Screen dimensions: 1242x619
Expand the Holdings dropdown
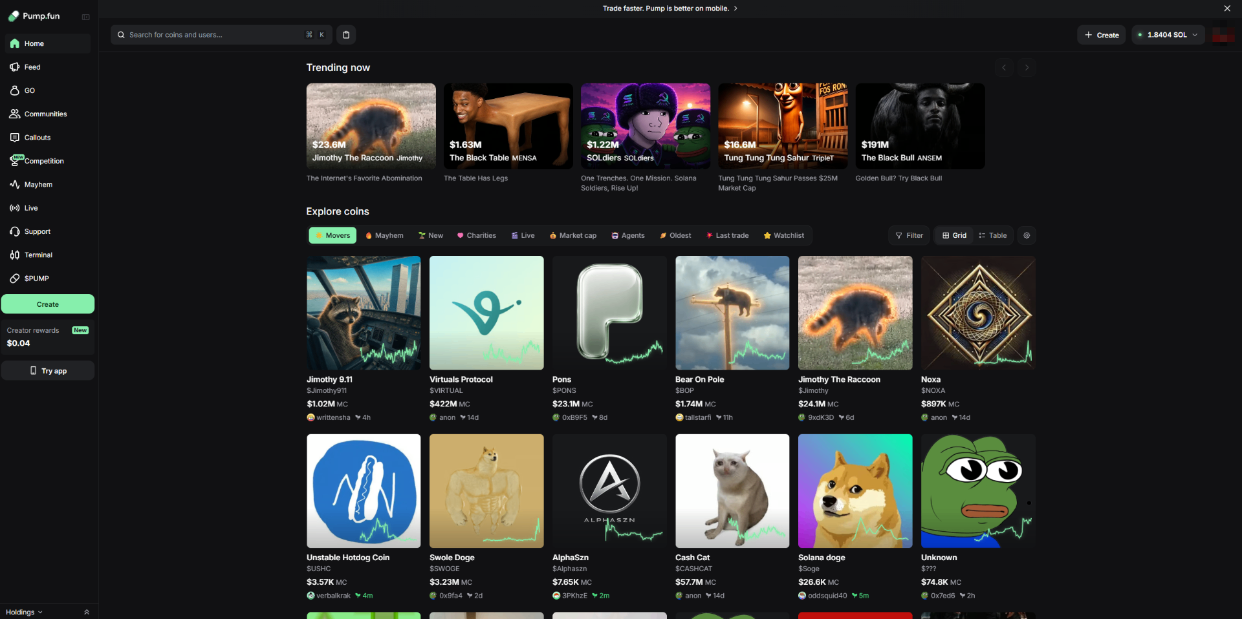24,612
